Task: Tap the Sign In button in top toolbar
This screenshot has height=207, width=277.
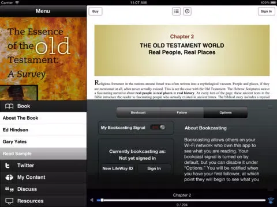Action: point(266,11)
